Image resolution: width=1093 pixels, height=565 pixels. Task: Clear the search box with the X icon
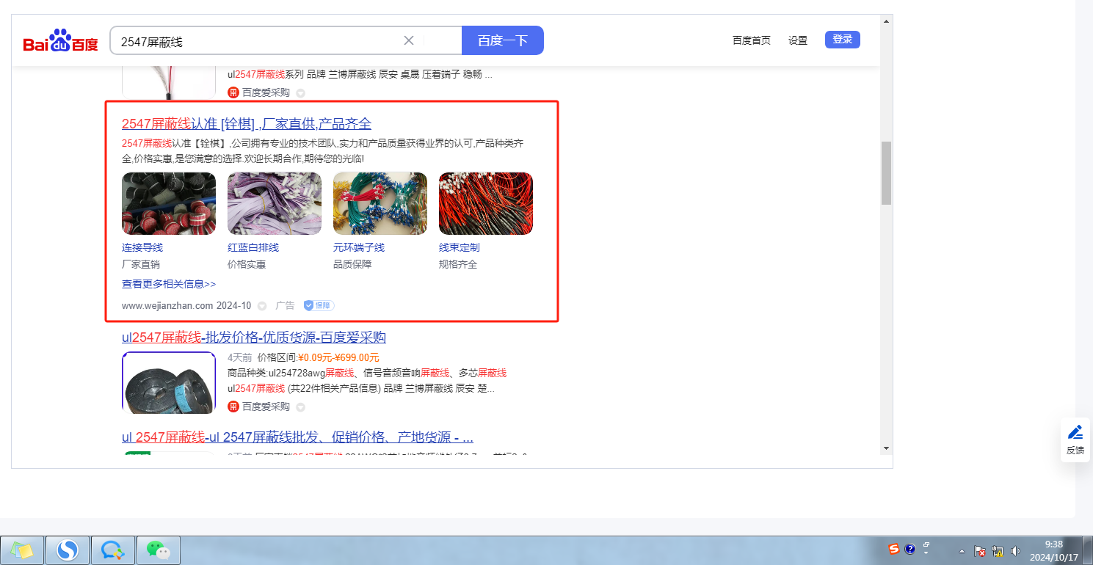409,40
